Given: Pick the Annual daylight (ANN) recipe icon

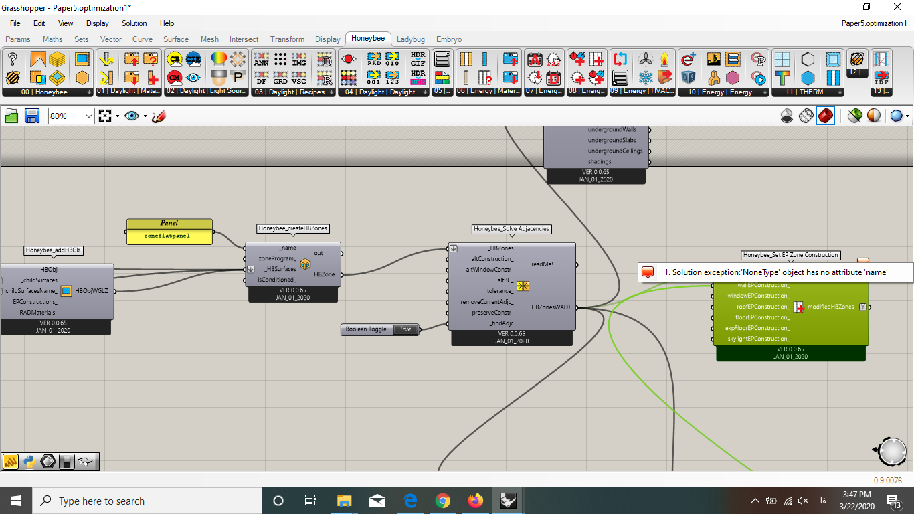Looking at the screenshot, I should pos(262,59).
